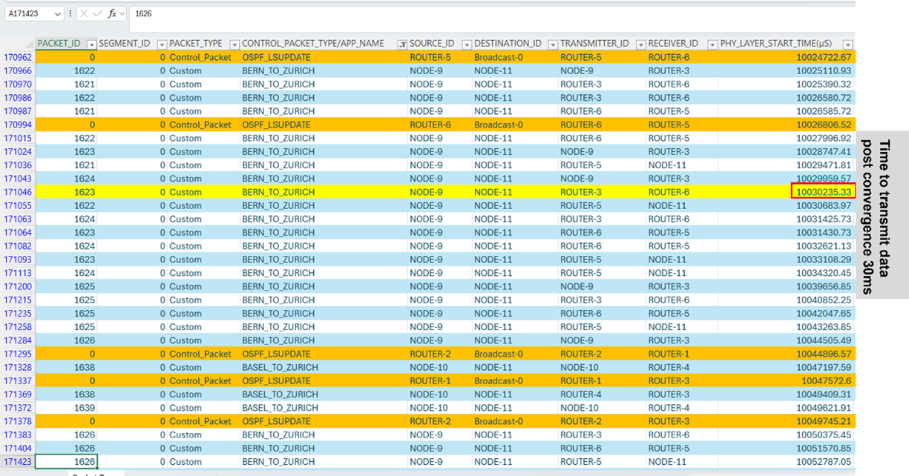Screen dimensions: 909x476
Task: Select the row header 170962
Action: [x=18, y=57]
